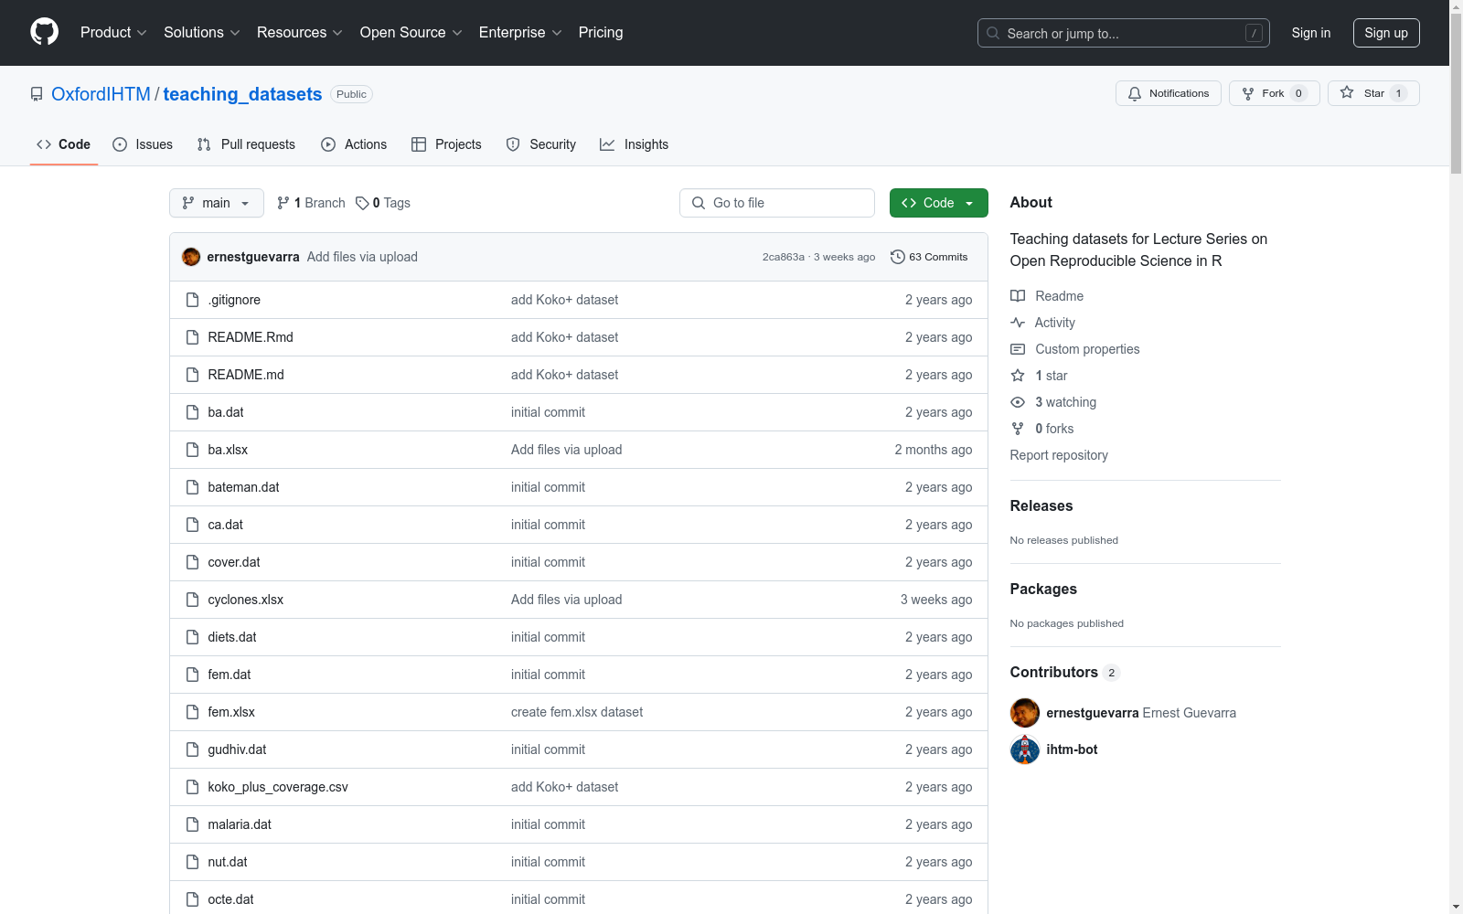Switch to Pull requests tab
Screen dimensions: 1463x914
[x=246, y=144]
